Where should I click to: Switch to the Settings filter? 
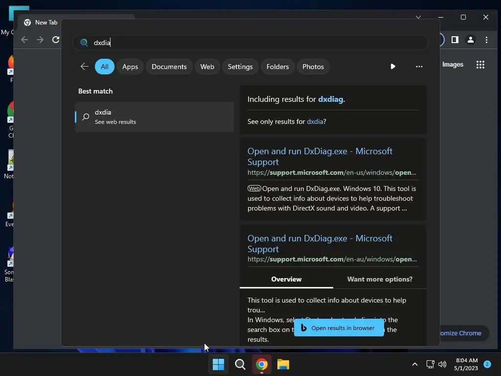[x=240, y=67]
